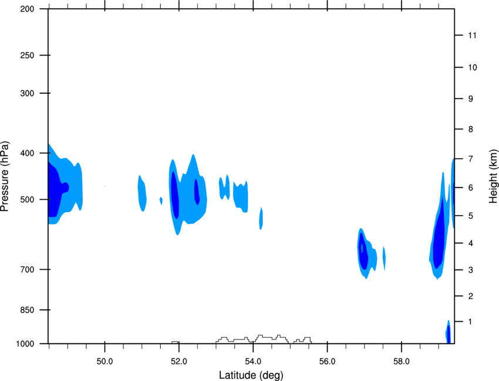Click the 300 pressure tick label
The height and width of the screenshot is (381, 499).
(27, 93)
